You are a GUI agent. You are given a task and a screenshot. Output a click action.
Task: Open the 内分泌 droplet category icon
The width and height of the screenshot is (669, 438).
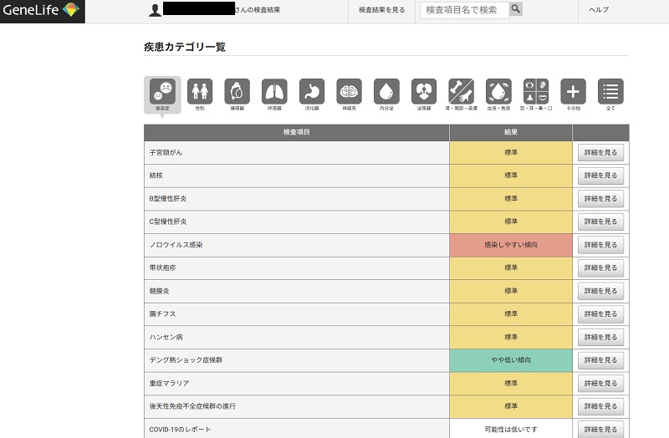tap(386, 92)
